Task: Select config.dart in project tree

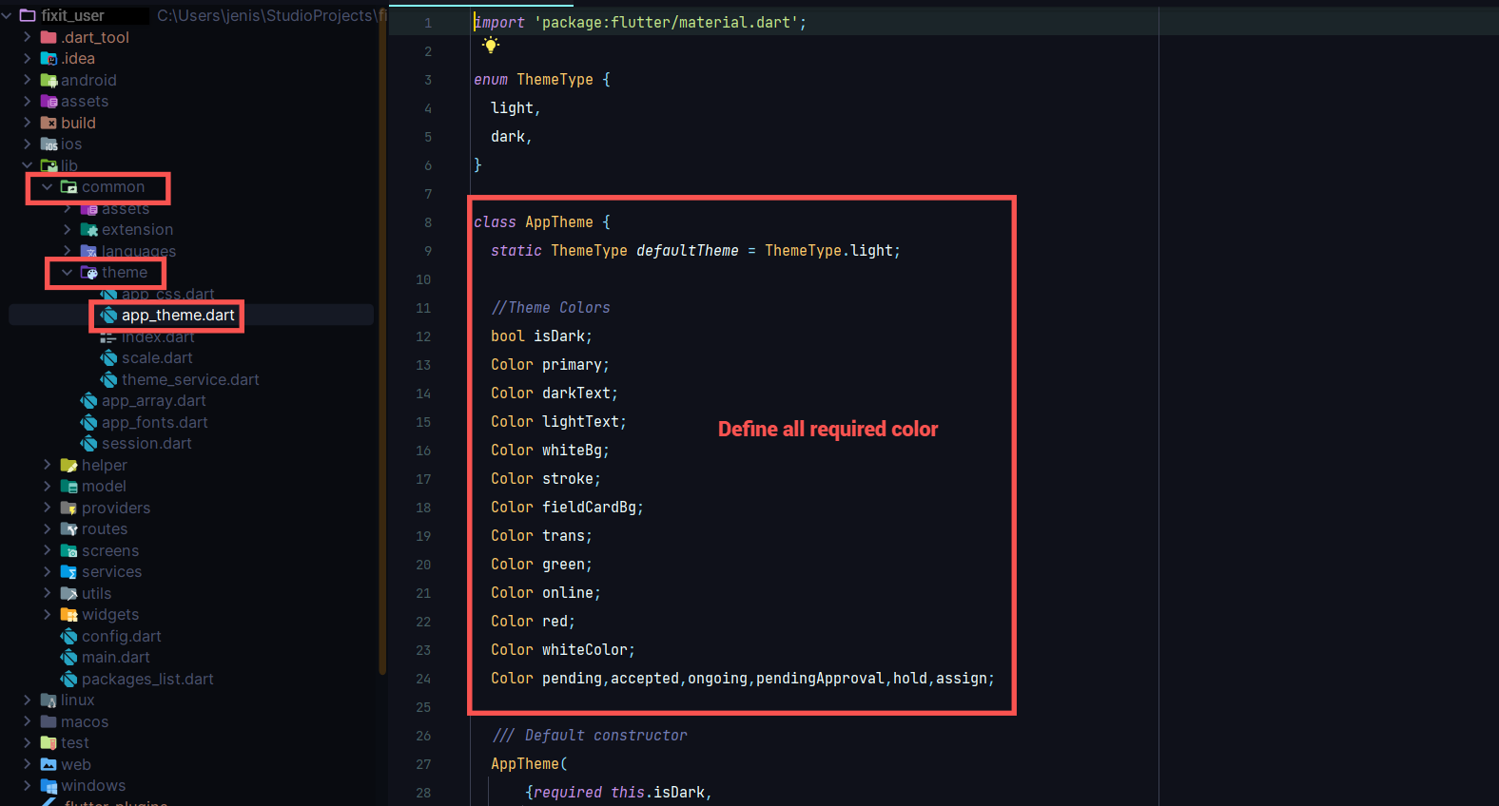Action: coord(121,637)
